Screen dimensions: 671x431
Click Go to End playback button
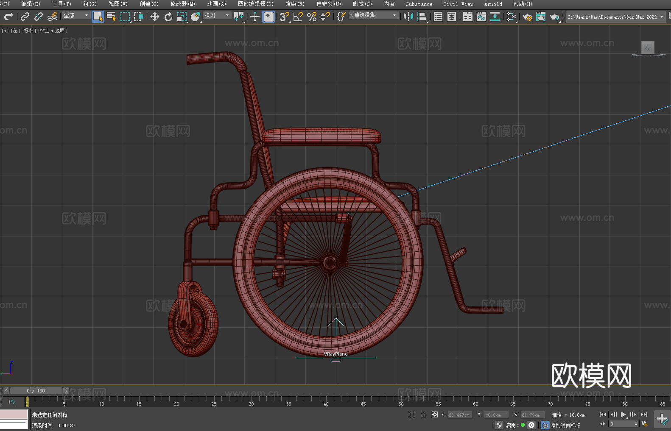pyautogui.click(x=644, y=414)
